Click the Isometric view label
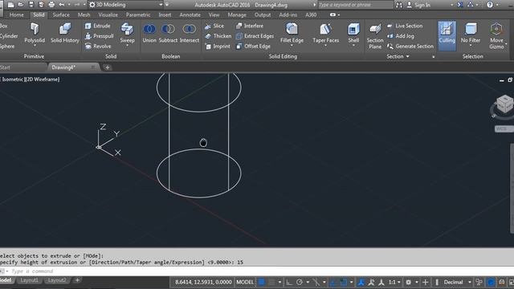Screen dimensions: 514x289 13,79
